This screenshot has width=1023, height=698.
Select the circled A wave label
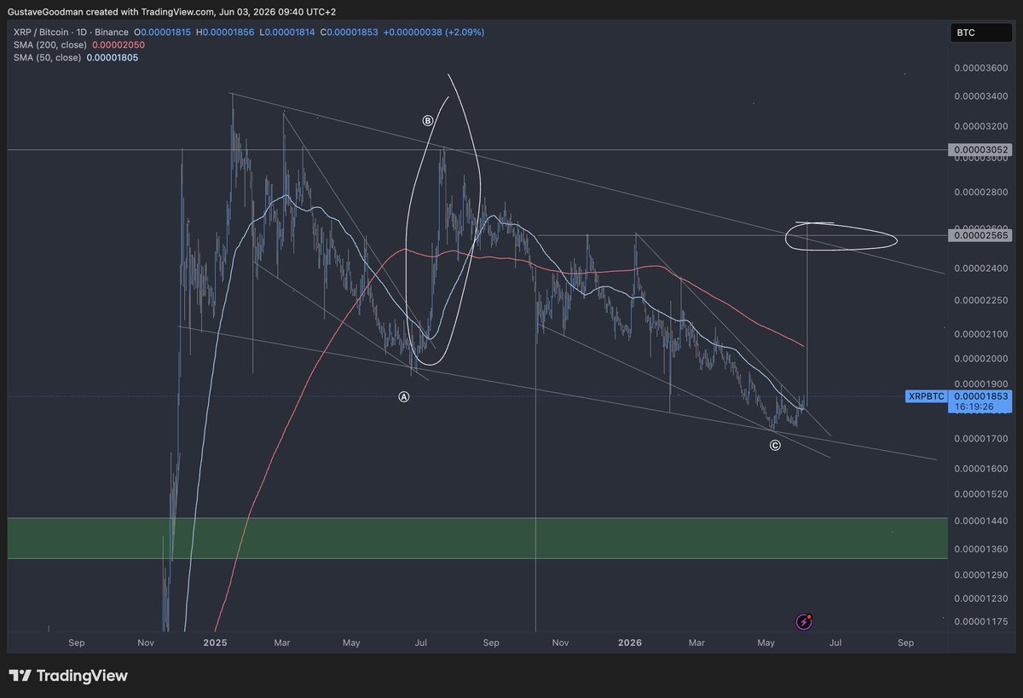pyautogui.click(x=404, y=396)
